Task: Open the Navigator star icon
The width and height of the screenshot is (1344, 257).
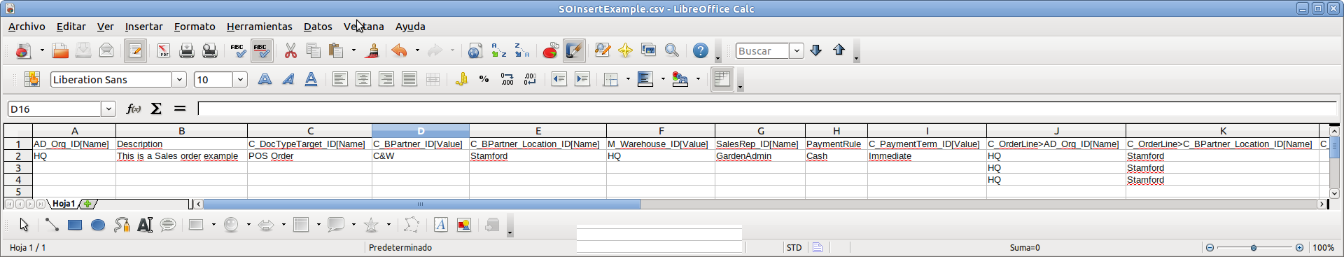Action: [x=625, y=50]
